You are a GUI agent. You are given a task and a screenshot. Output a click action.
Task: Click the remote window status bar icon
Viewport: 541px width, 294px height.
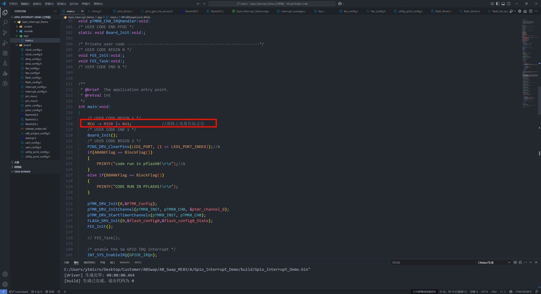[x=4, y=291]
